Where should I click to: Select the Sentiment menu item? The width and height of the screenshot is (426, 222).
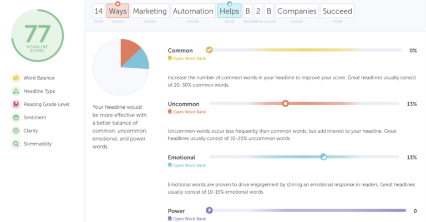(34, 118)
